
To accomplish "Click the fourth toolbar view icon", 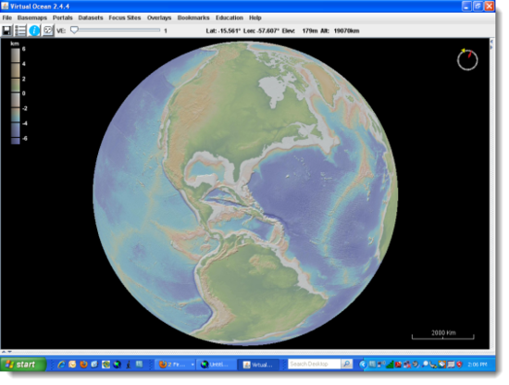I will [x=48, y=31].
